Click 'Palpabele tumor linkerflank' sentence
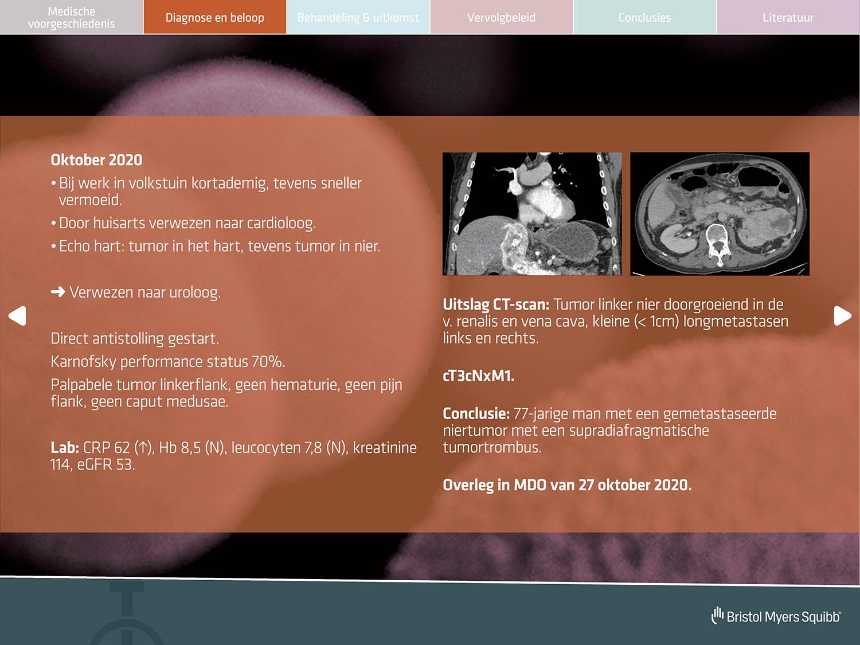The image size is (860, 645). pos(226,393)
